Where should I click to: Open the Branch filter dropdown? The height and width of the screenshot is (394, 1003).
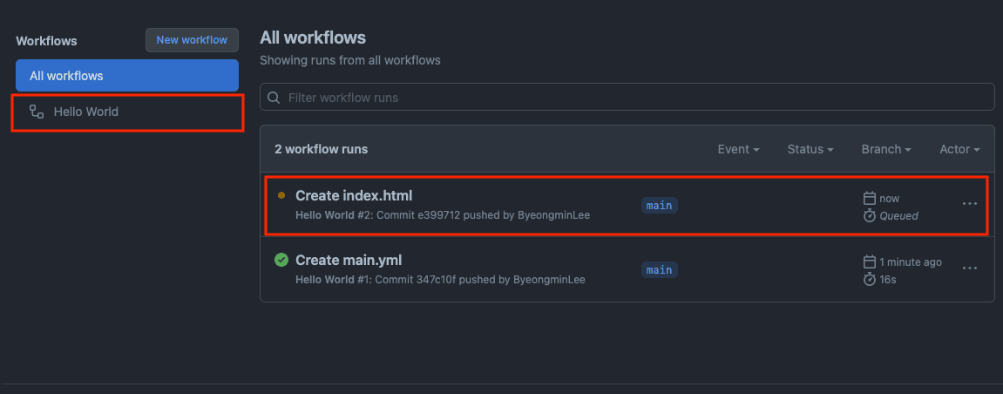pos(886,149)
